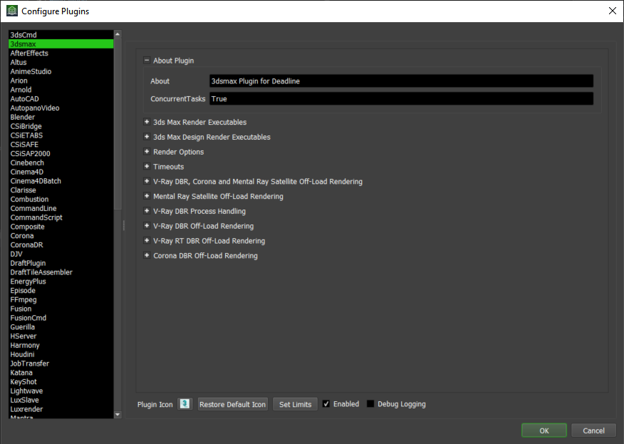Viewport: 624px width, 444px height.
Task: Click the ConcurrentTasks value field
Action: tap(401, 99)
